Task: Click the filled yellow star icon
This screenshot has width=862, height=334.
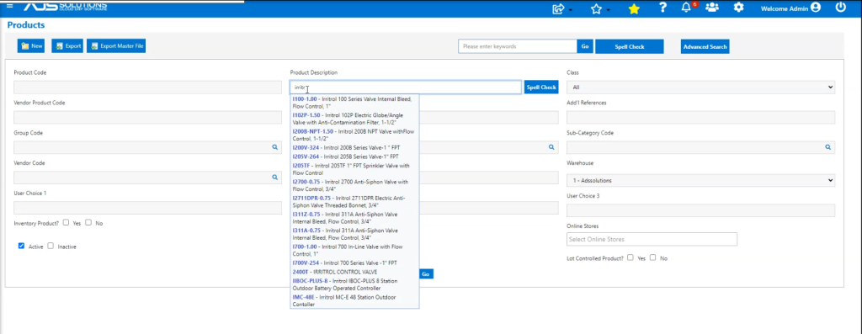Action: (x=634, y=8)
